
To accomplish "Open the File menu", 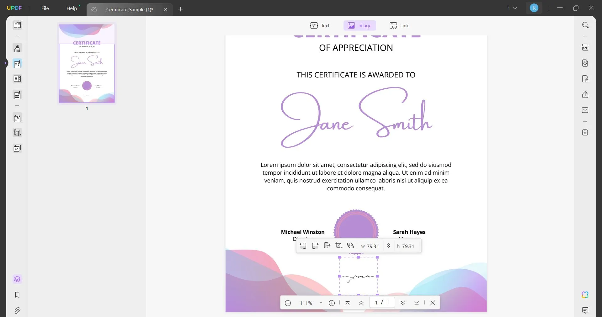I will [45, 8].
